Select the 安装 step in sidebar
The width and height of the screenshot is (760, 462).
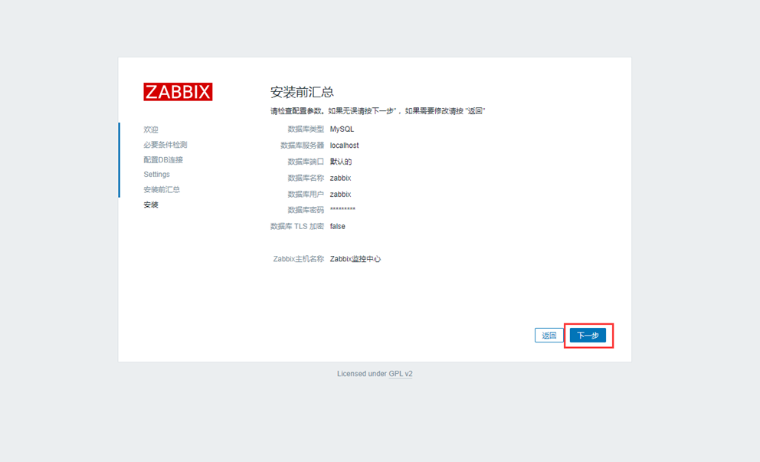pyautogui.click(x=151, y=205)
